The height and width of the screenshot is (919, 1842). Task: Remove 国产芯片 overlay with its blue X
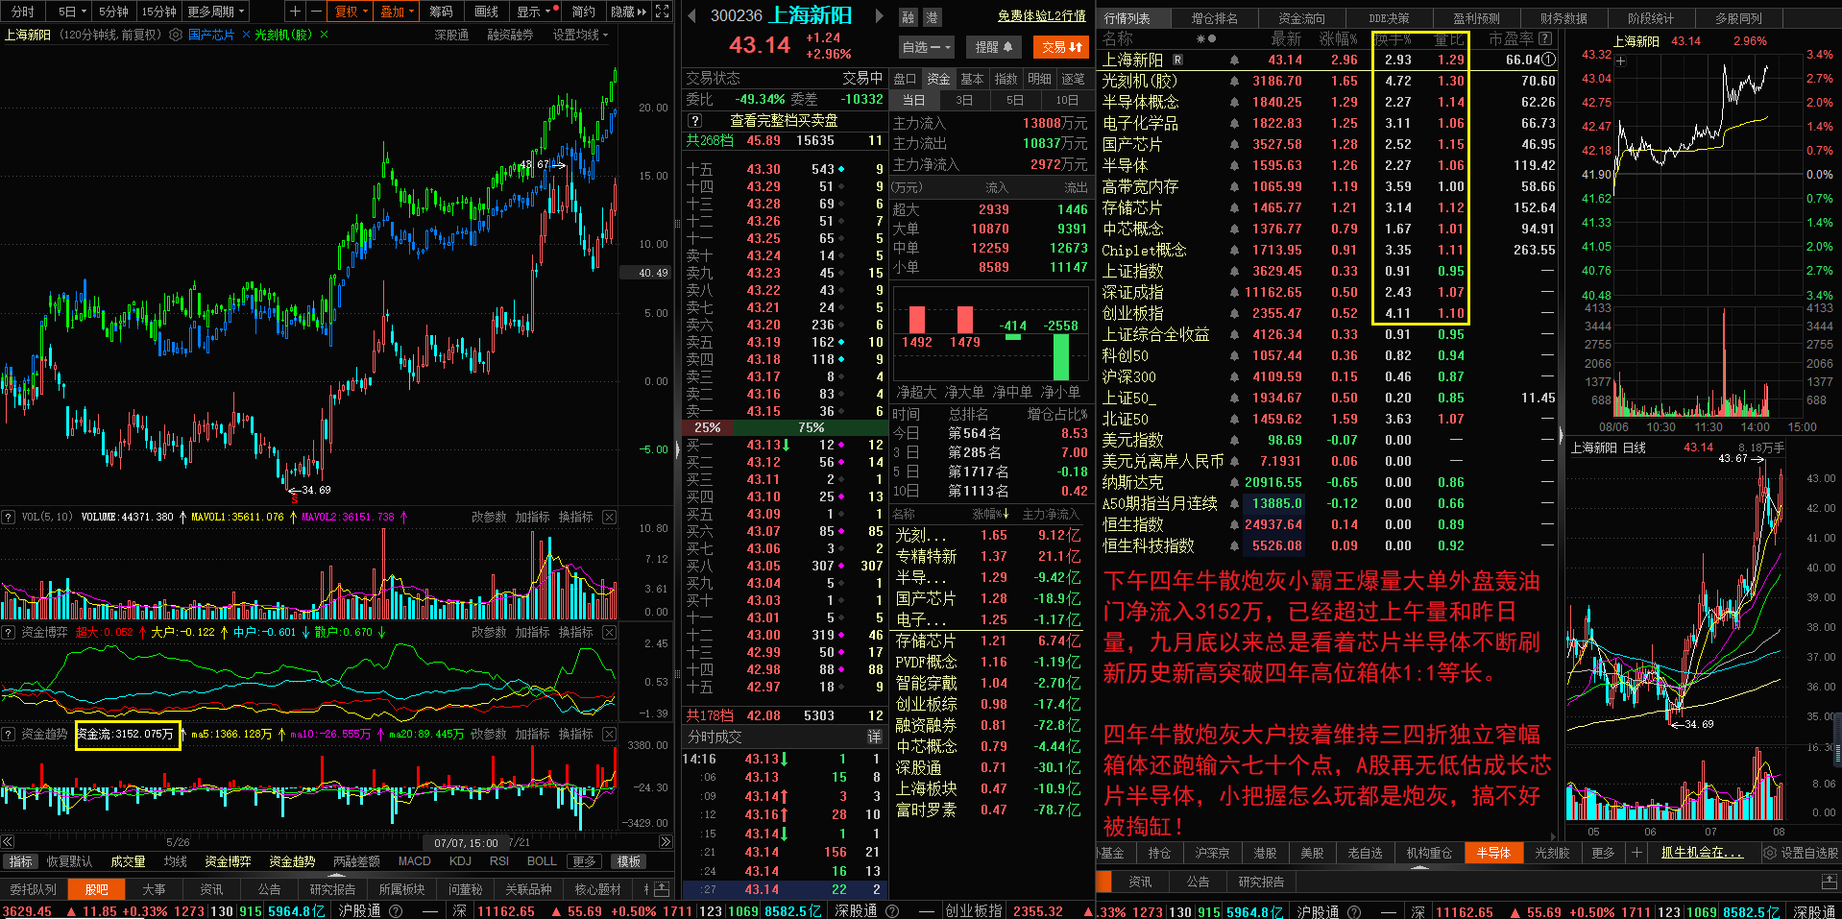246,35
